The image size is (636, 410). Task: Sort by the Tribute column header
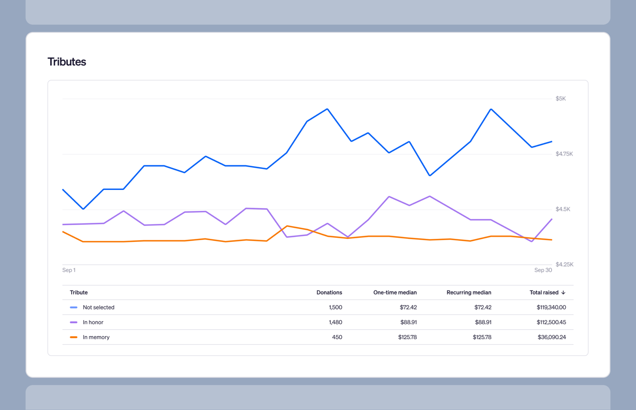[79, 293]
